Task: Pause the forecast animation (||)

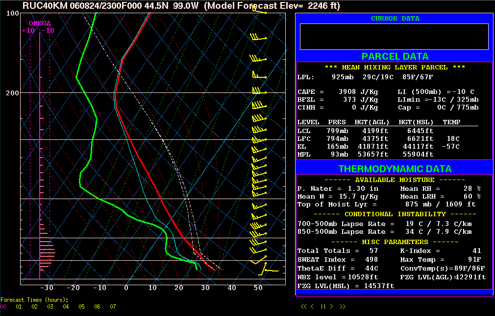Action: (x=323, y=307)
